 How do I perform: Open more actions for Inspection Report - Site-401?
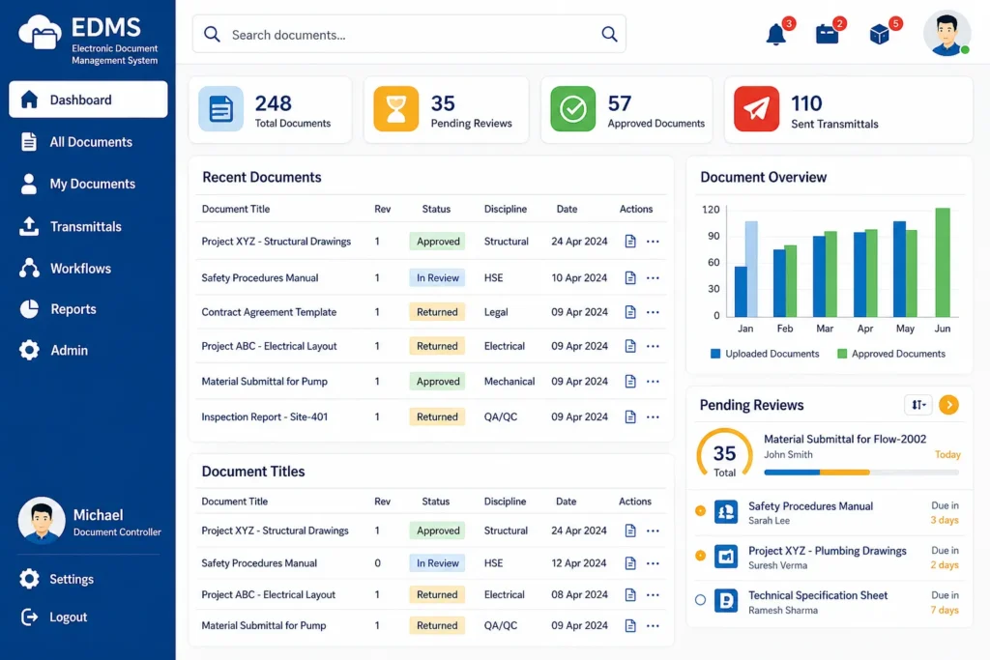[x=653, y=416]
